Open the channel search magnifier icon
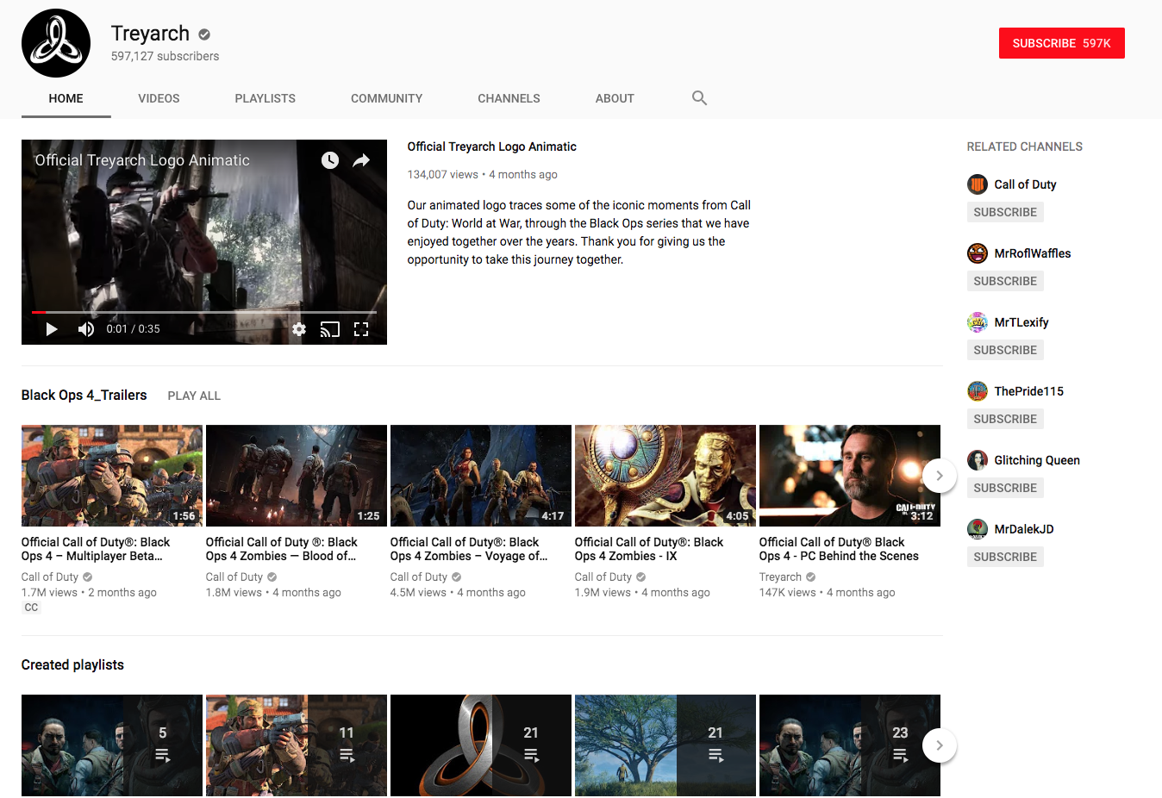This screenshot has width=1162, height=798. [x=699, y=98]
